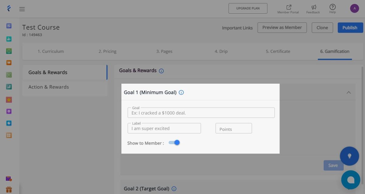Click Preview as Member button

[x=282, y=28]
